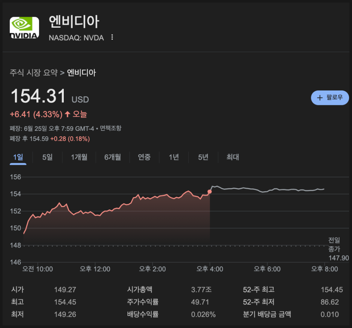The width and height of the screenshot is (352, 328).
Task: Click the red closing-price marker on chart
Action: click(x=210, y=192)
